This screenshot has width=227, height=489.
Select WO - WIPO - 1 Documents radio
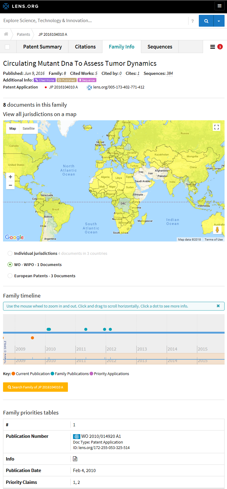coord(10,264)
